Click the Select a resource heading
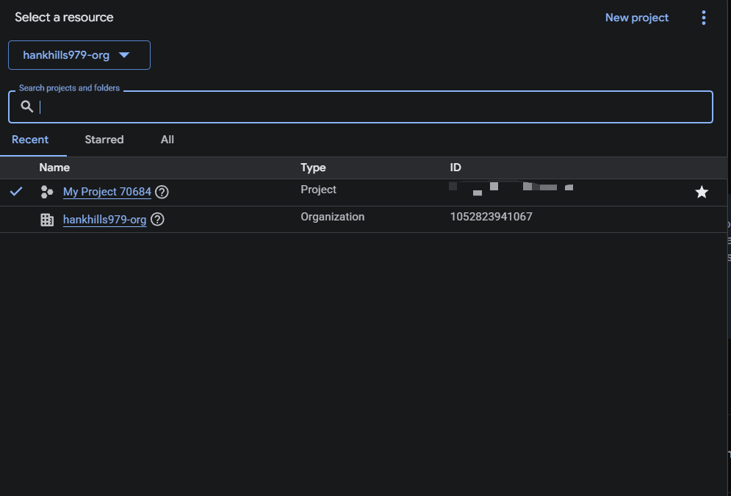 click(x=65, y=17)
